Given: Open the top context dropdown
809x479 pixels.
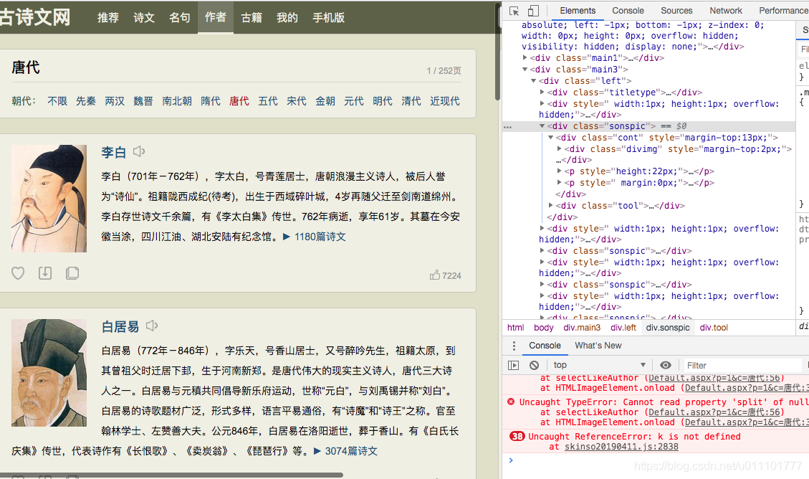Looking at the screenshot, I should coord(600,365).
